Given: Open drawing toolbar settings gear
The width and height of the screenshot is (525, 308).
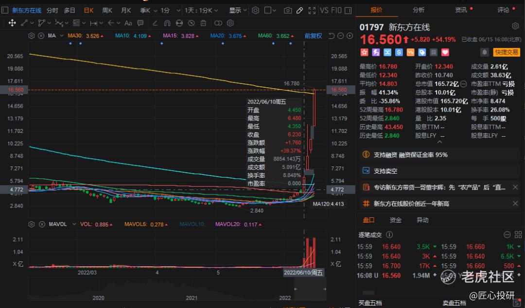Looking at the screenshot, I should (x=230, y=23).
